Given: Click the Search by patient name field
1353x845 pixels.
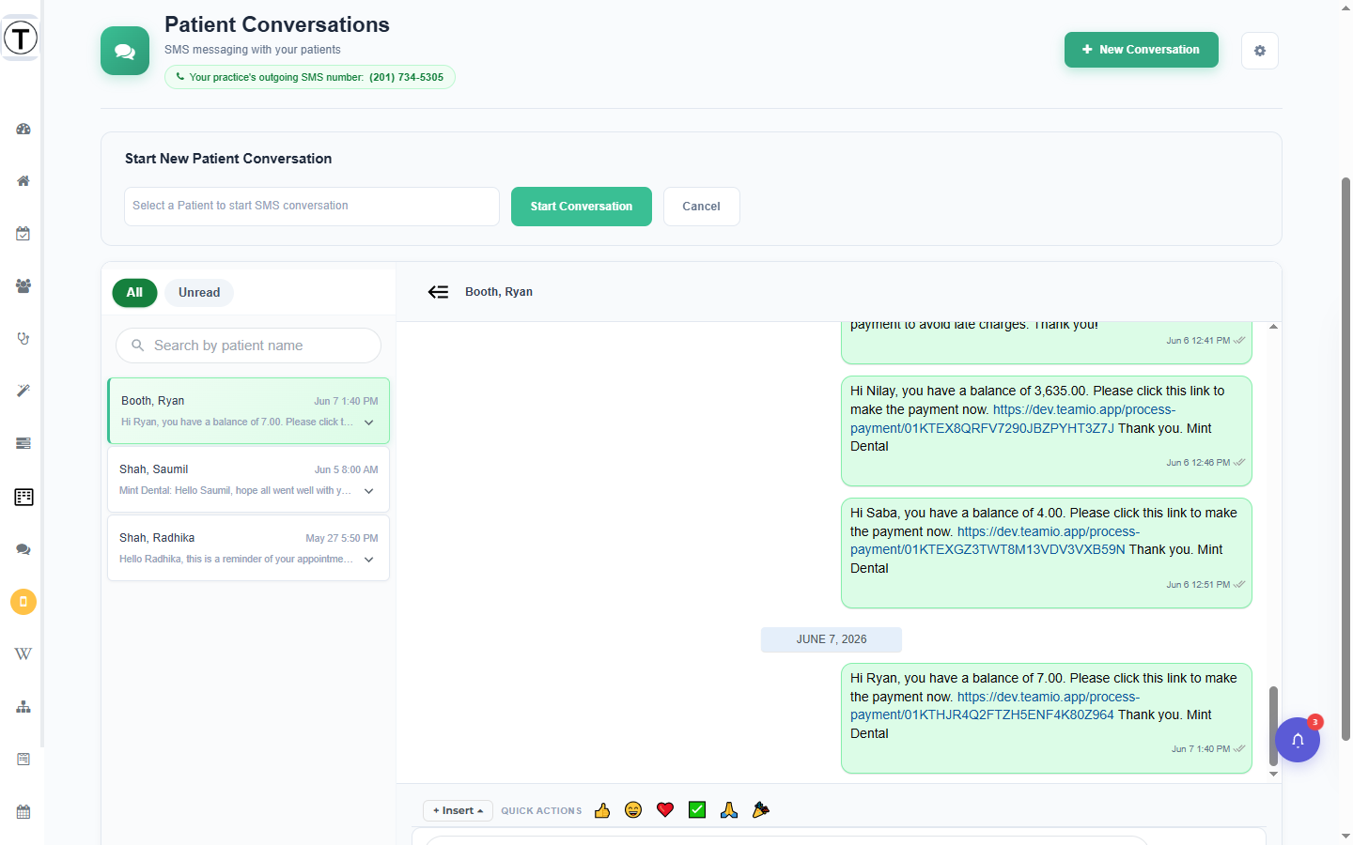Looking at the screenshot, I should [249, 346].
